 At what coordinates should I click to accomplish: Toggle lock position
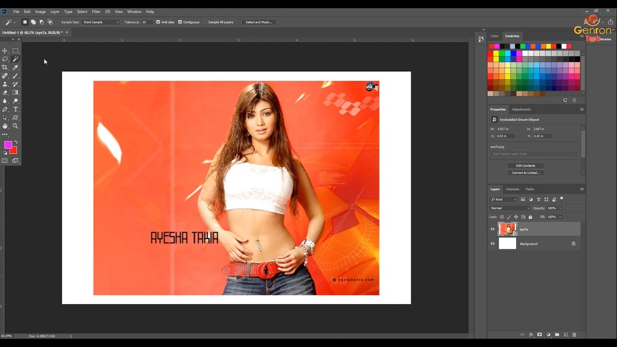point(516,217)
